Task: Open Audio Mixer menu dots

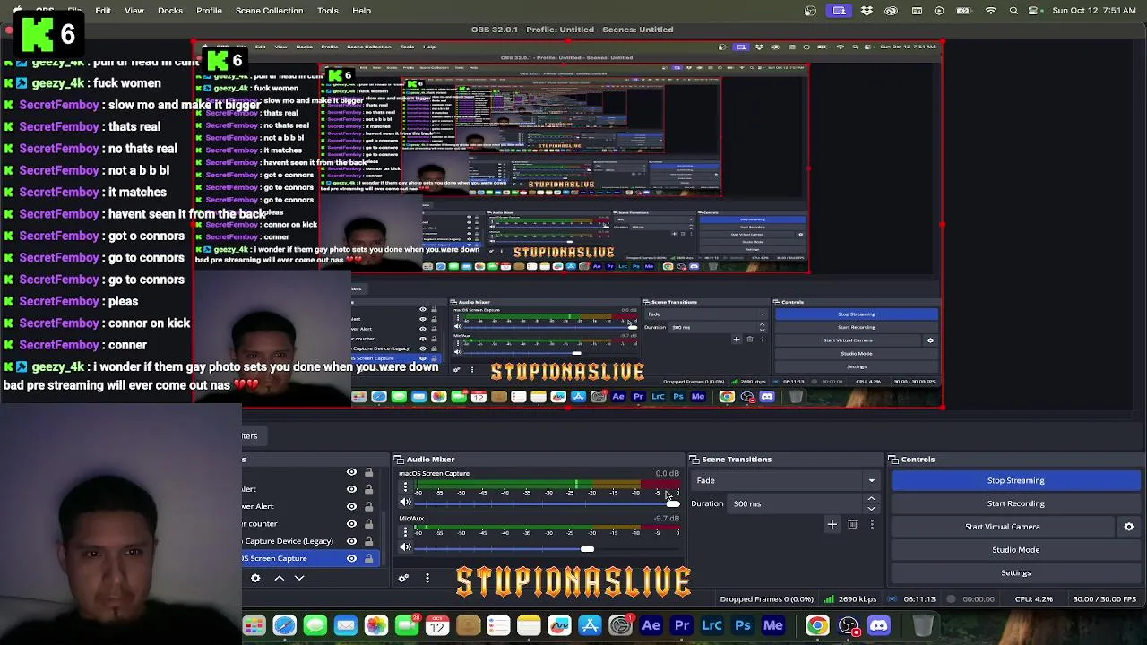Action: (427, 578)
